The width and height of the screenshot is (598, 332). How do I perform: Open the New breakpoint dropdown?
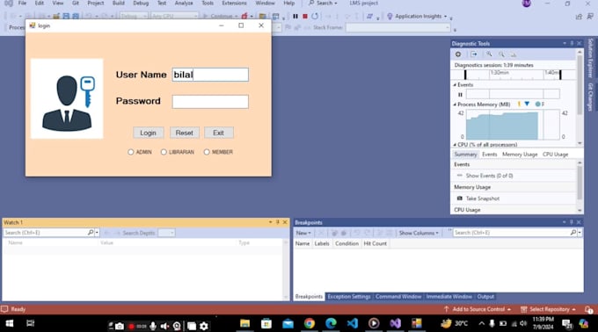tap(303, 233)
